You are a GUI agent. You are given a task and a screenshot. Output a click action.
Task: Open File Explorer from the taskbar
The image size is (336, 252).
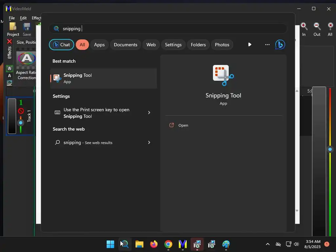[x=139, y=244]
